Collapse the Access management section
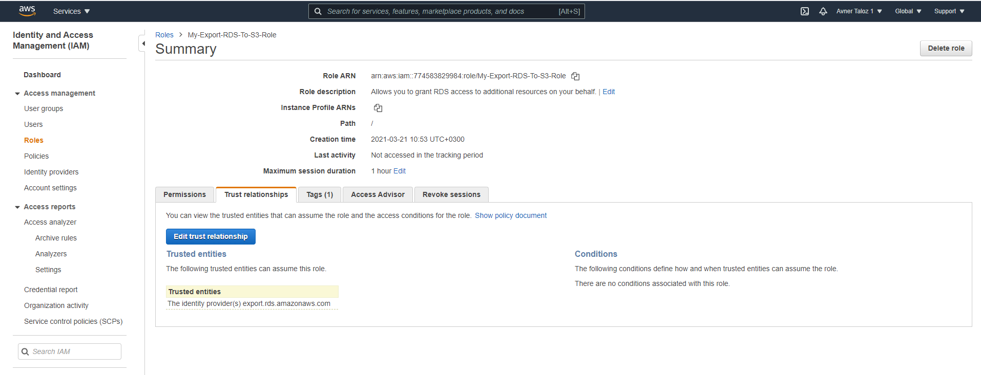This screenshot has width=981, height=375. click(17, 94)
